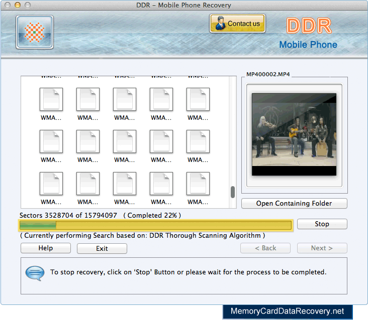368x320 pixels.
Task: Click the 'Completed 22%' text
Action: point(152,215)
